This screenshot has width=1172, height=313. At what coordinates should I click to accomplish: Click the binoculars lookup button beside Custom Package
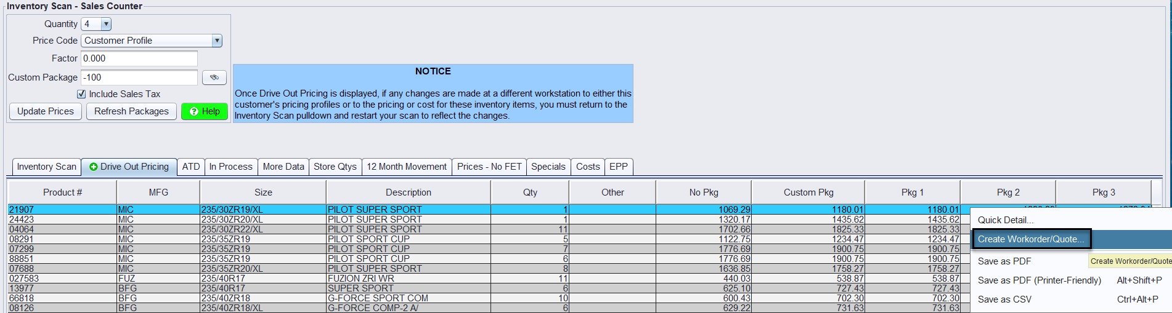pyautogui.click(x=214, y=77)
